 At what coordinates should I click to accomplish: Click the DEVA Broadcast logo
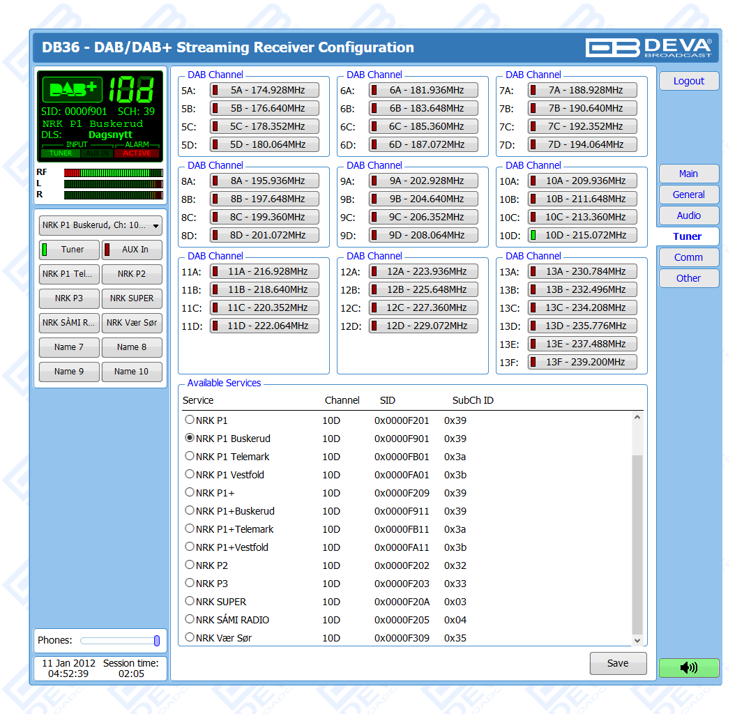[x=648, y=47]
